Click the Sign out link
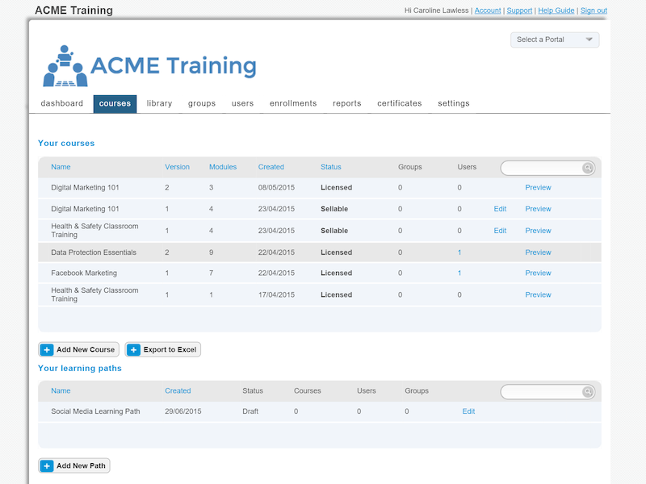The height and width of the screenshot is (484, 646). click(594, 10)
